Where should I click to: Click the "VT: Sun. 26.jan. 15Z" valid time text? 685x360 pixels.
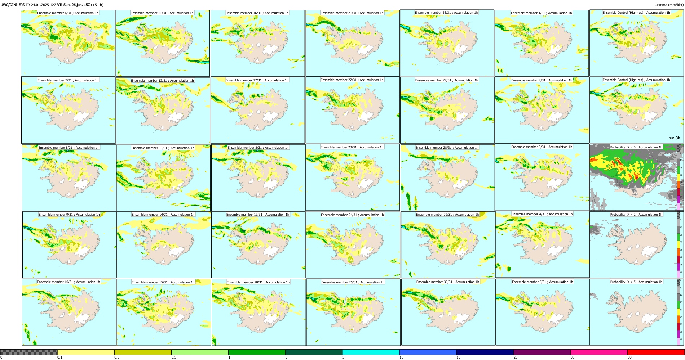click(74, 5)
